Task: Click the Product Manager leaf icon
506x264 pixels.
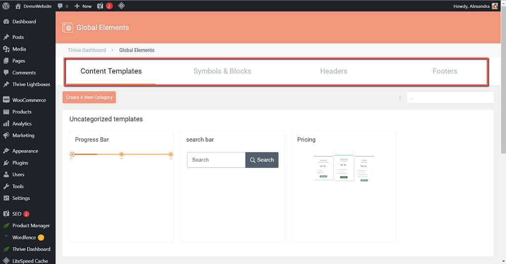Action: point(6,226)
